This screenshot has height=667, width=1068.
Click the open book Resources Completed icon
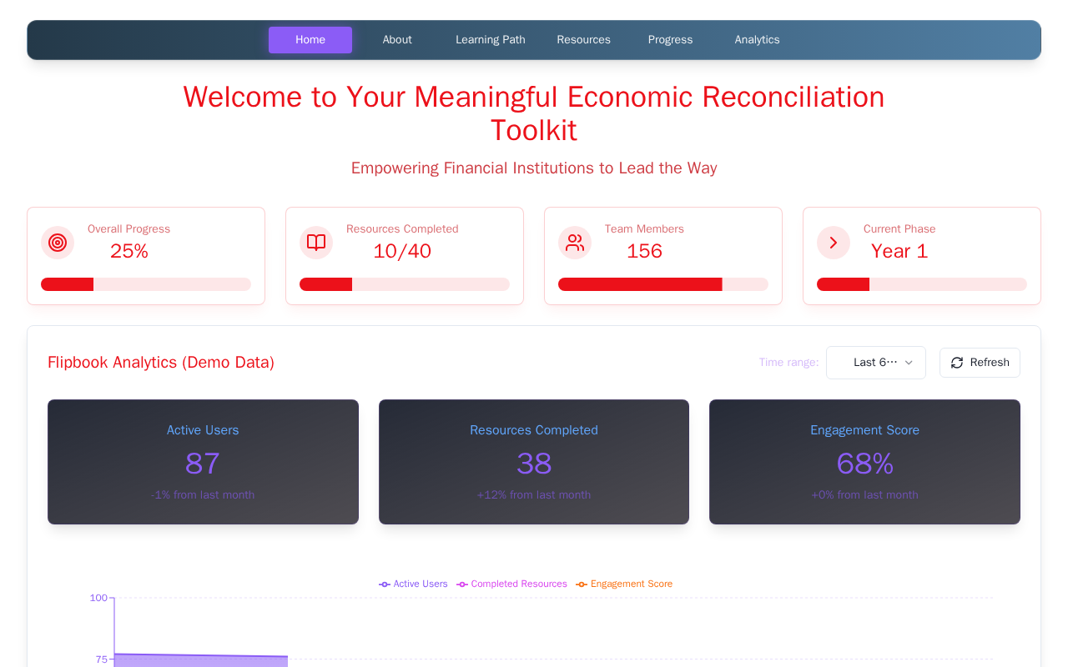[316, 243]
